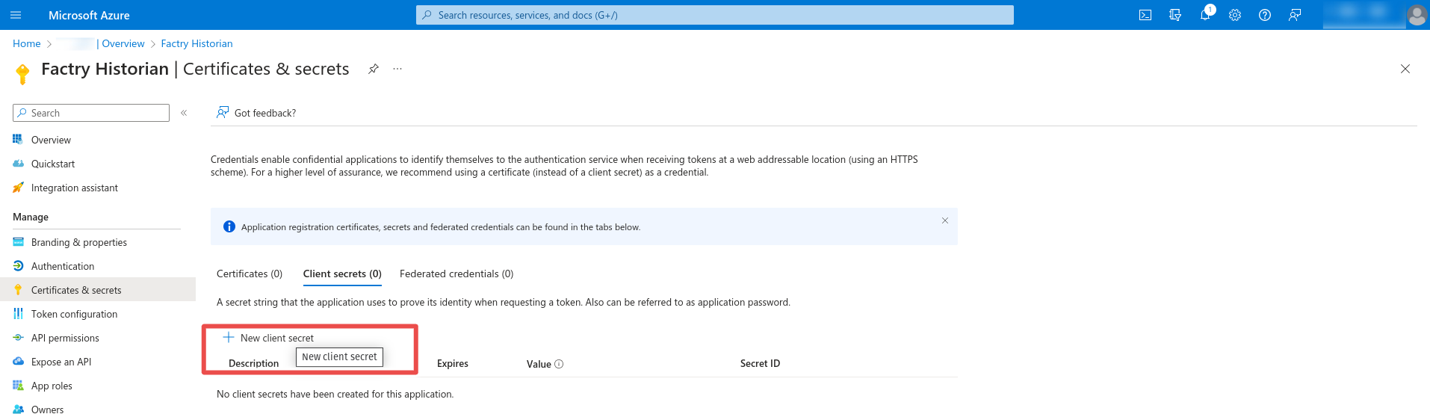Open the Factry Historian breadcrumb link
The image size is (1430, 417).
click(196, 43)
